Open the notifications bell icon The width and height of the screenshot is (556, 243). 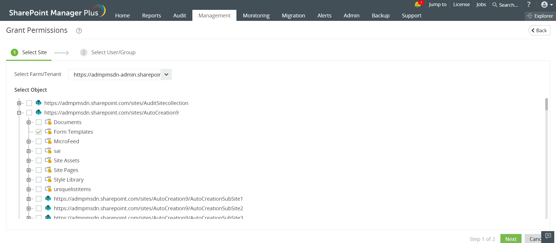(x=418, y=4)
